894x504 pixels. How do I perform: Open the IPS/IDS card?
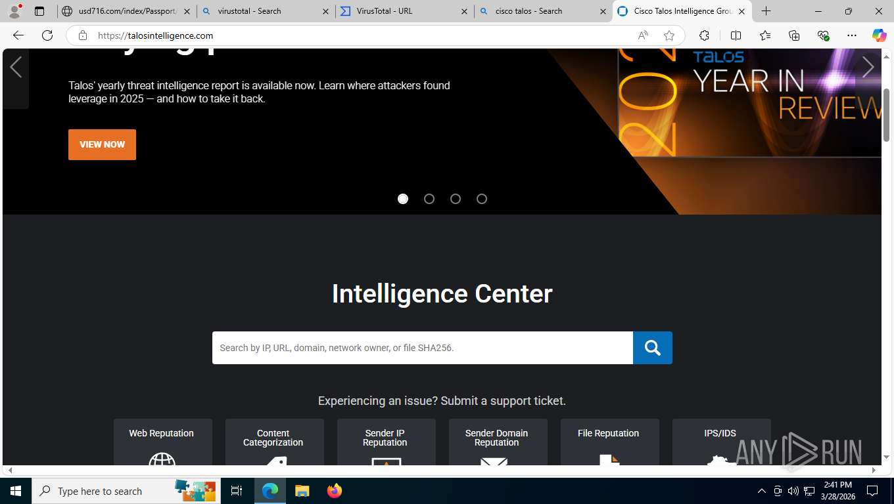(x=722, y=442)
